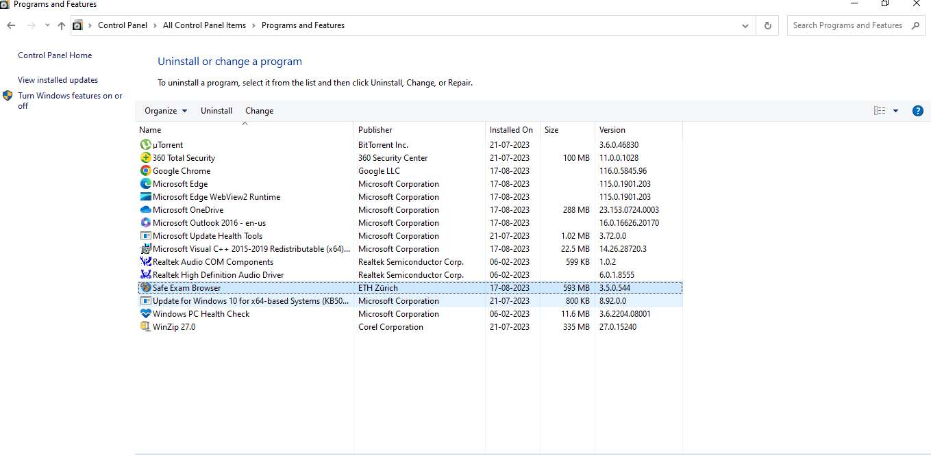Select the Update for Windows 10 icon

(145, 301)
